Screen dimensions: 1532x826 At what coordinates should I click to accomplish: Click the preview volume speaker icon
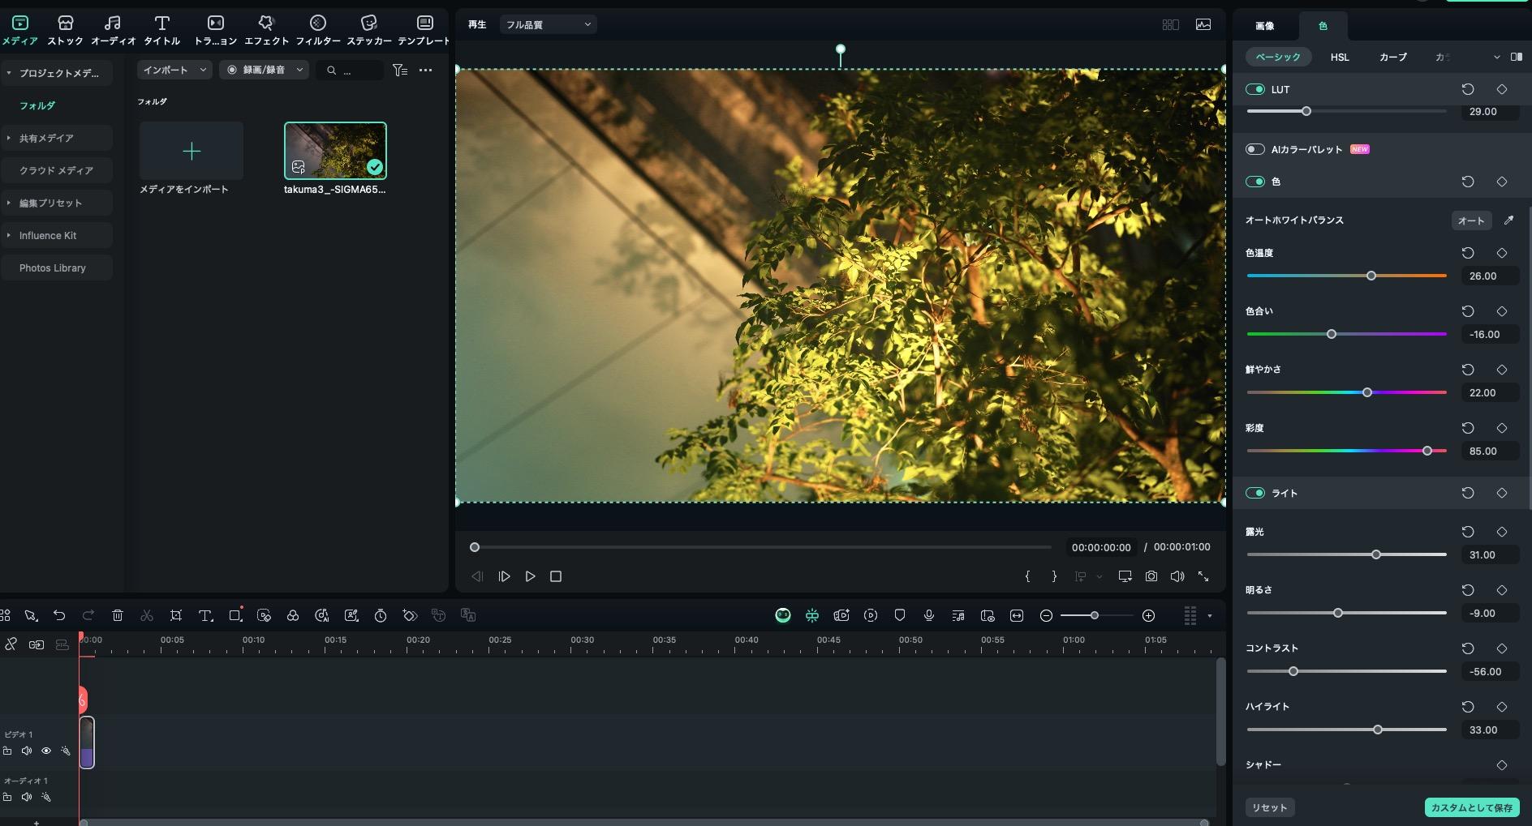point(1177,576)
